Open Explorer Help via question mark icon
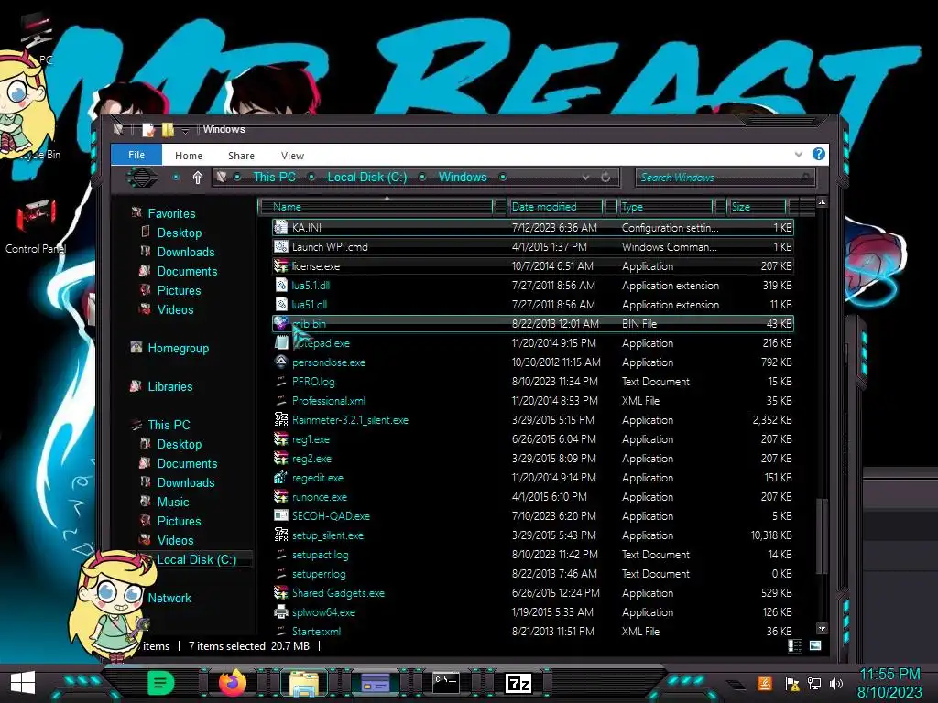The image size is (938, 703). [x=819, y=154]
